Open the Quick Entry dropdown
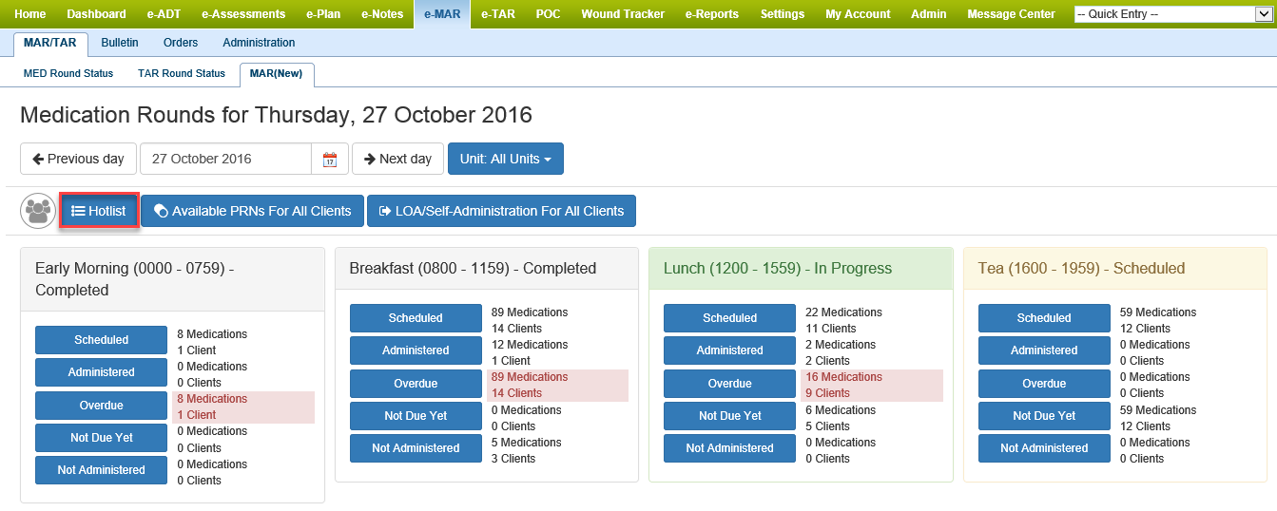Viewport: 1277px width, 511px height. (1171, 14)
